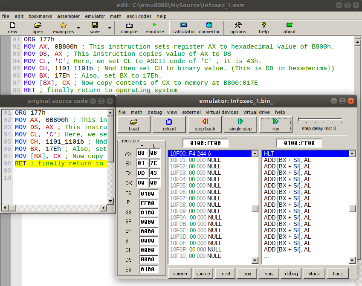Open the options settings icon
This screenshot has height=286, width=362.
(x=238, y=28)
